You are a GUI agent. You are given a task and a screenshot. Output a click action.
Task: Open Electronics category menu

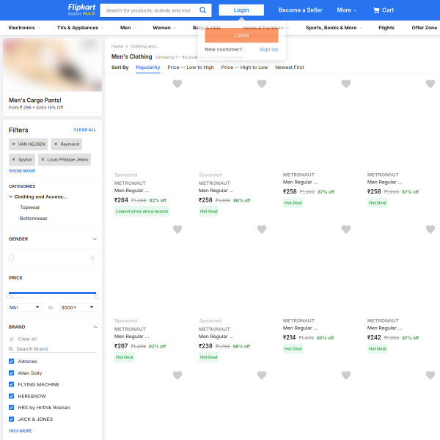point(24,28)
